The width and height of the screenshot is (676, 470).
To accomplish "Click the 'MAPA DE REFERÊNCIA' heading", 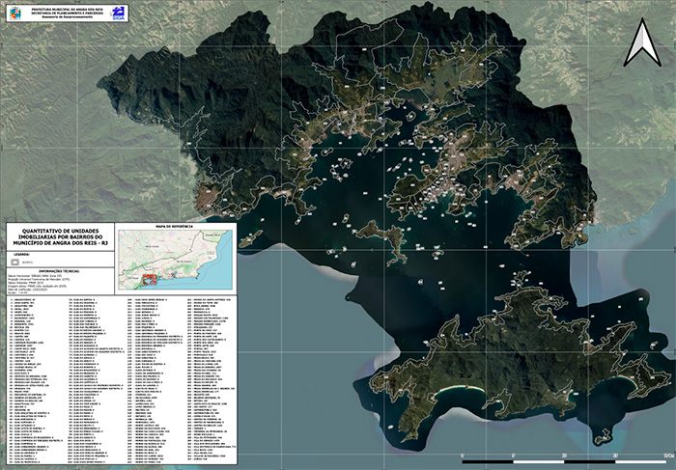I will (x=174, y=227).
